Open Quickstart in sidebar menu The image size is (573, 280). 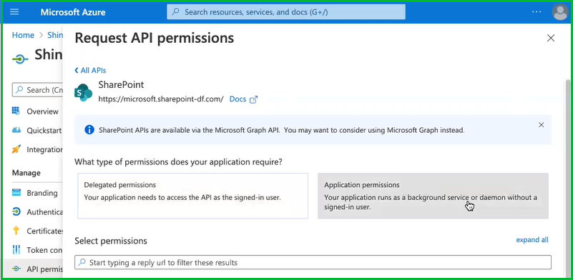pyautogui.click(x=44, y=130)
